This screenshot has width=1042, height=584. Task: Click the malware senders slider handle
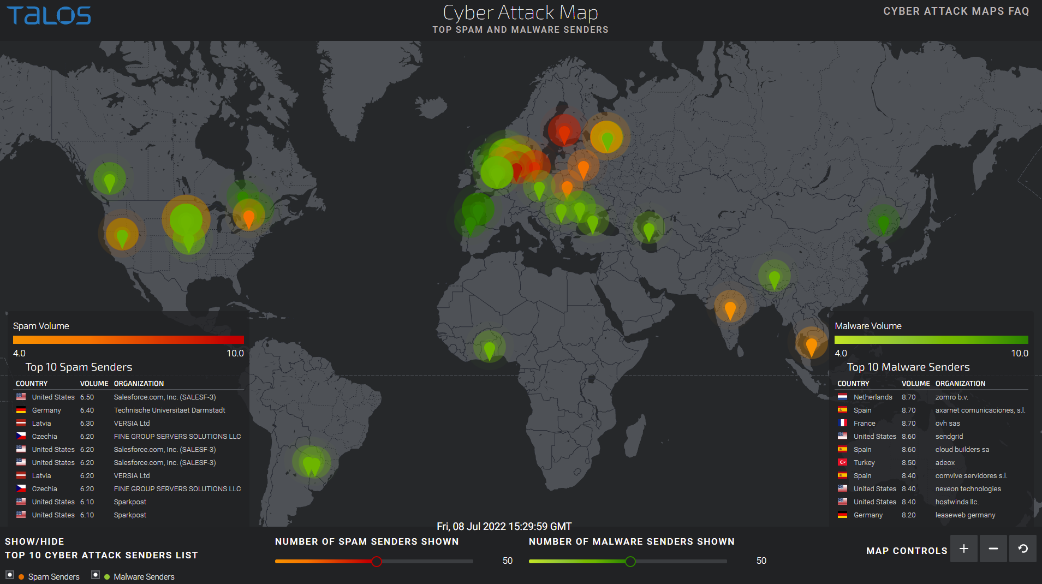coord(630,562)
